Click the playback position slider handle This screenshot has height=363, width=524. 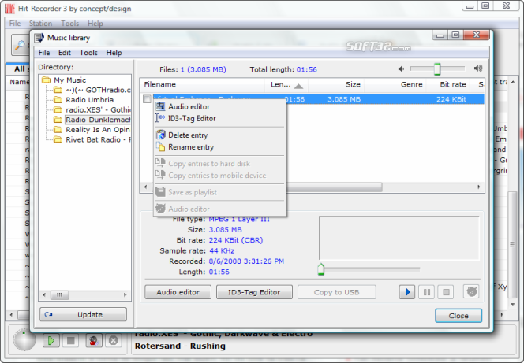tap(321, 269)
